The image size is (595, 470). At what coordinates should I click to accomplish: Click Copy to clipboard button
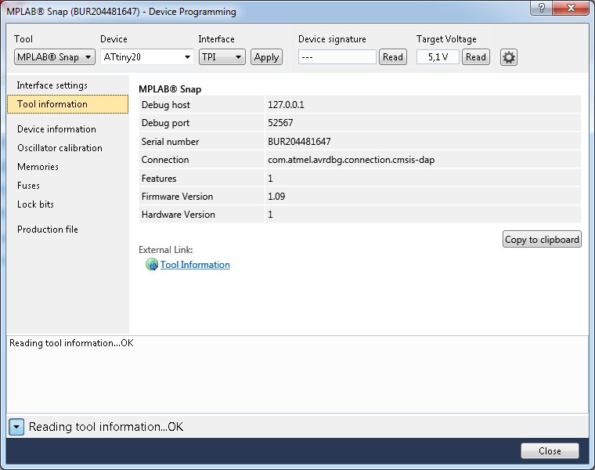542,239
